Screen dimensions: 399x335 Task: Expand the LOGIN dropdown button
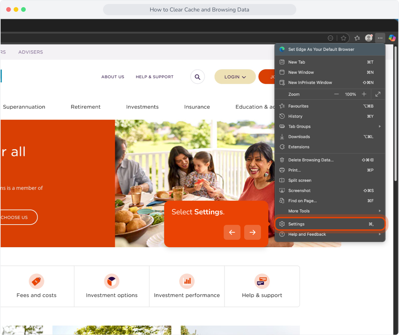[x=235, y=77]
